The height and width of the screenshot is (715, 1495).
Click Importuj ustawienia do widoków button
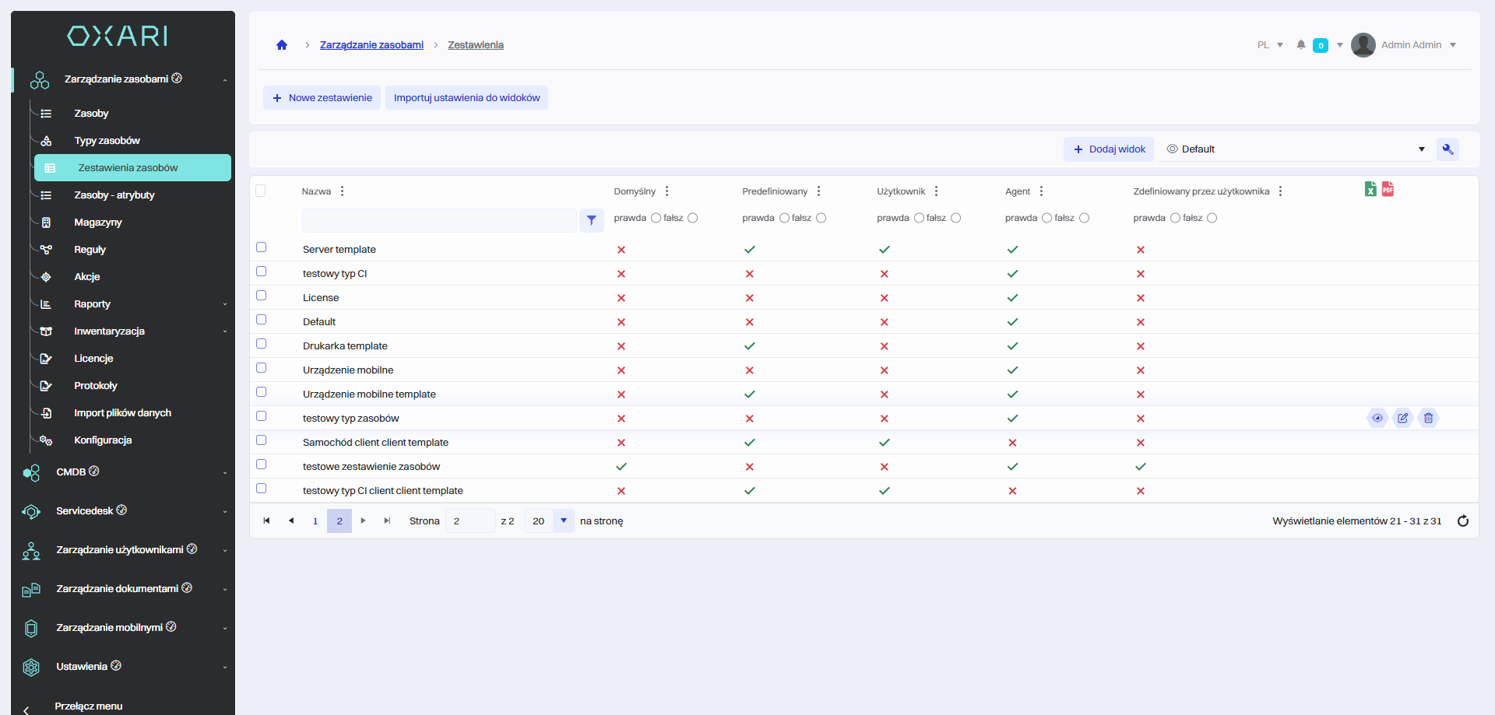coord(466,98)
